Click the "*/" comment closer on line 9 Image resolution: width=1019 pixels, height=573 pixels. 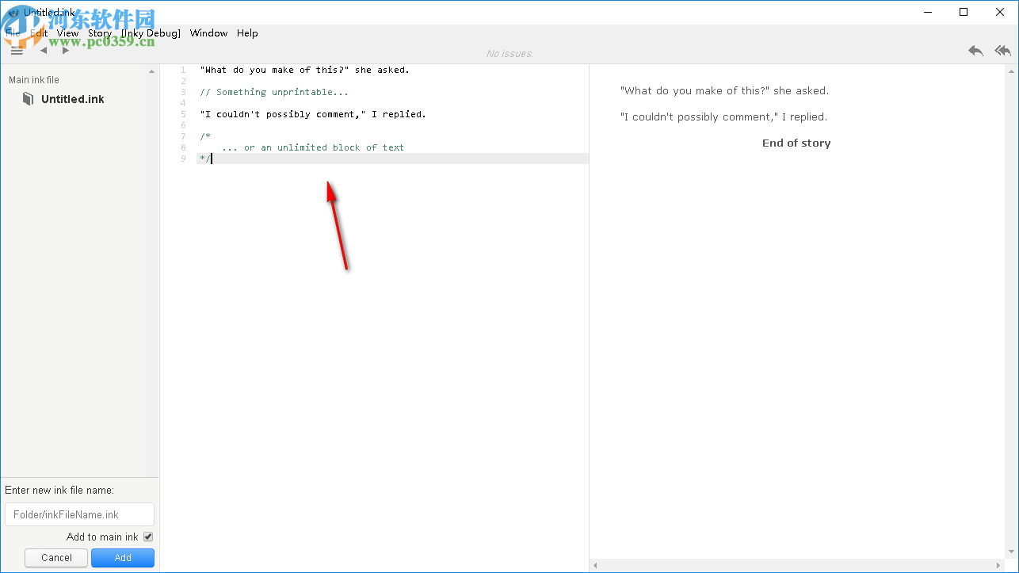point(205,159)
